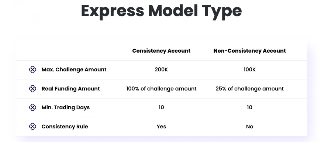
Task: Click the Yes value for Consistency Rule
Action: pyautogui.click(x=161, y=127)
